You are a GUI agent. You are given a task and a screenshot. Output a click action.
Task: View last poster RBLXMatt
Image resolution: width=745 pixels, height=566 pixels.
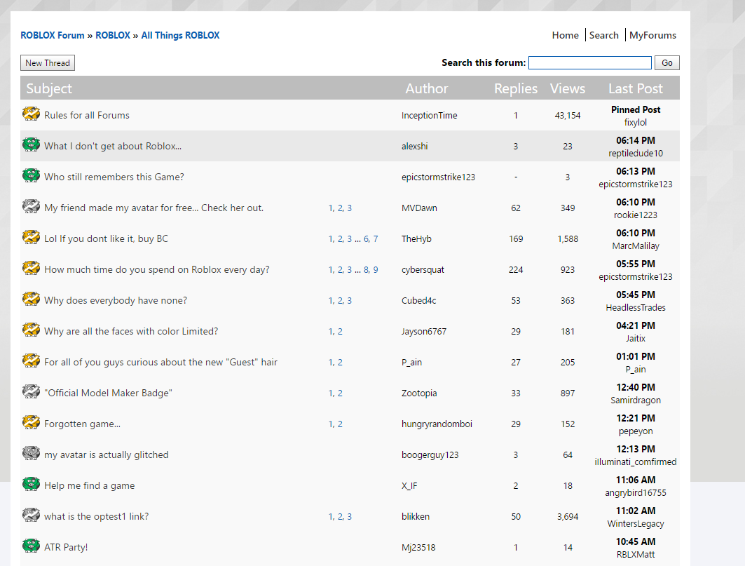tap(635, 555)
